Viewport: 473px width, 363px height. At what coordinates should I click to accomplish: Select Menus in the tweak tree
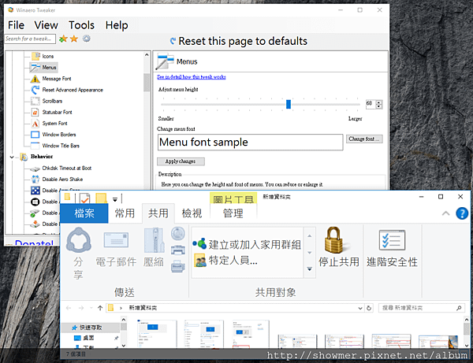pos(49,68)
